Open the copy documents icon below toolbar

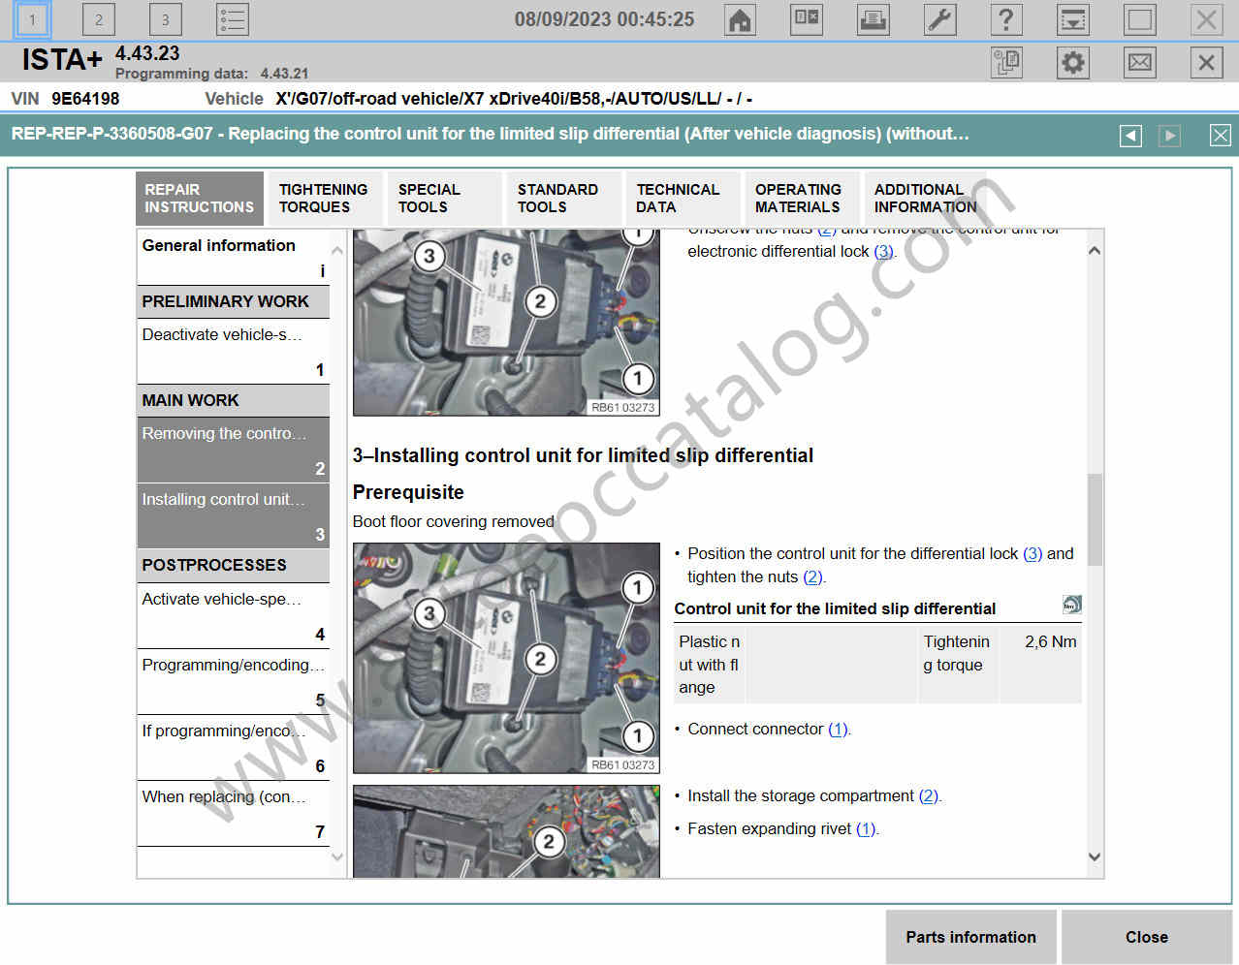pos(1006,63)
